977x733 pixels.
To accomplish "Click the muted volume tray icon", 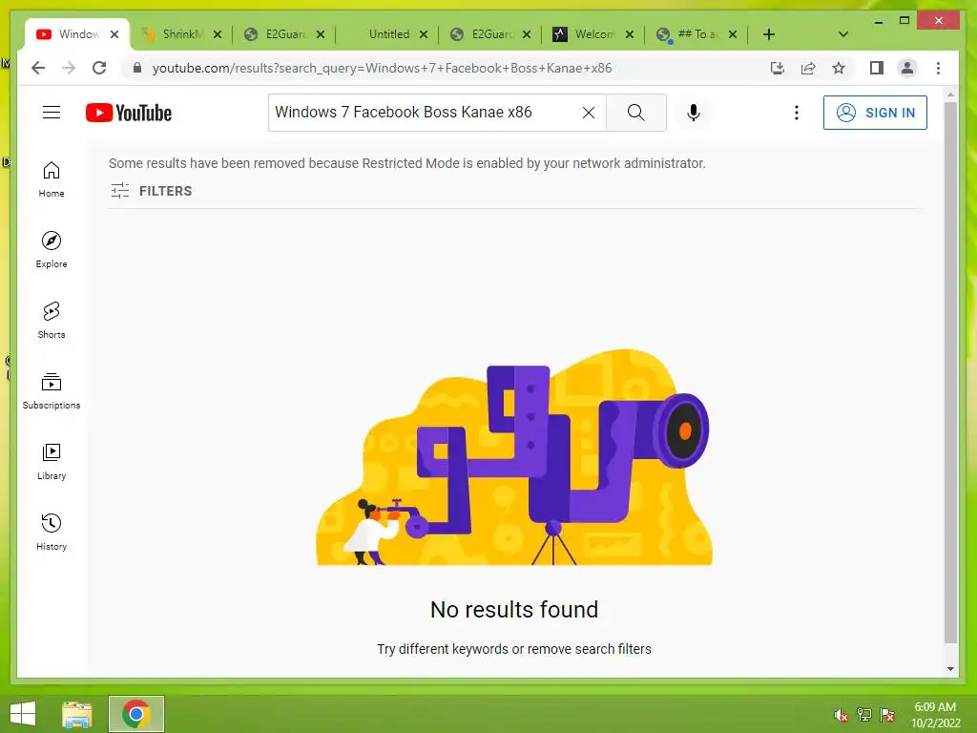I will (842, 715).
